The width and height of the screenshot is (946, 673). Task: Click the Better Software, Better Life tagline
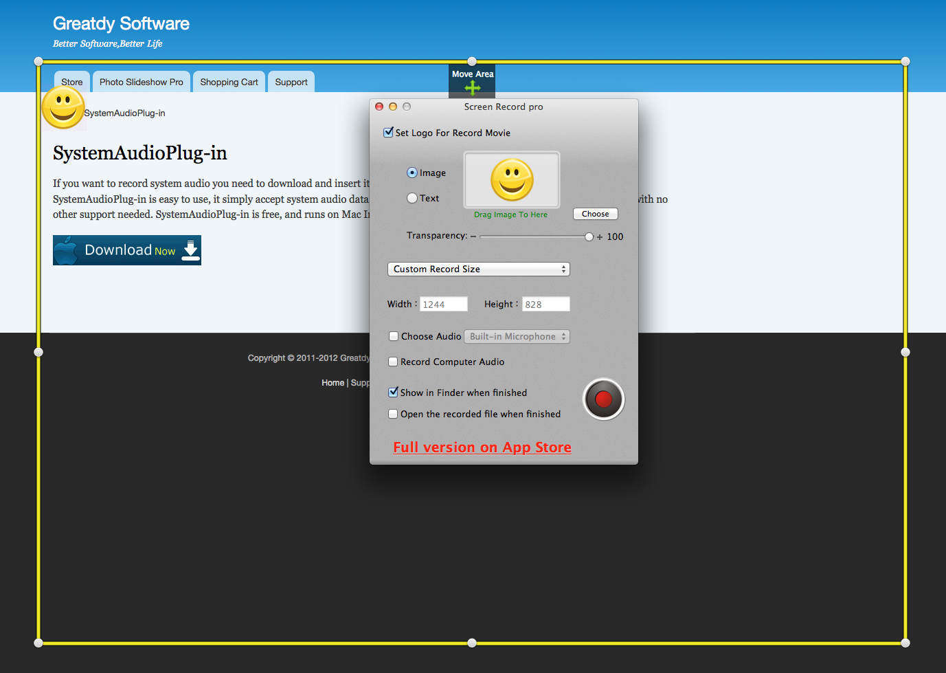[108, 44]
